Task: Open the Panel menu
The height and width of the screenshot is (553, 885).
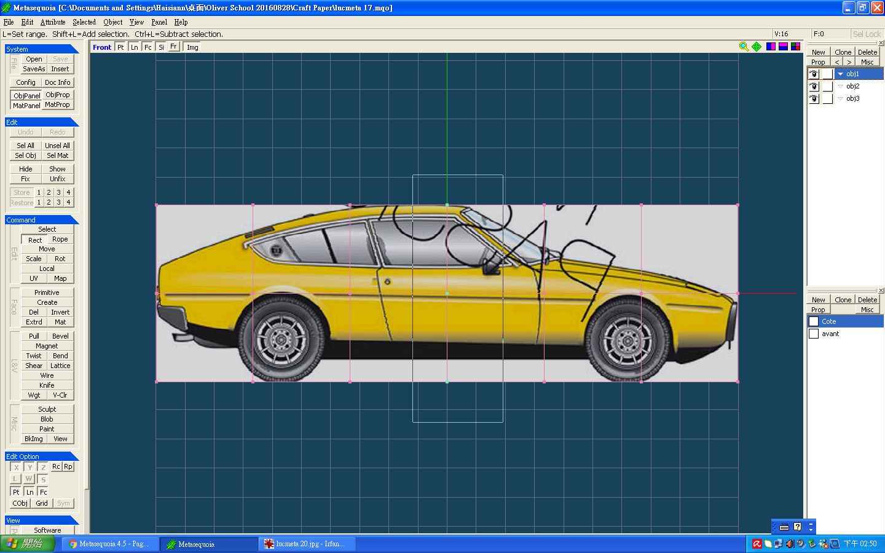Action: click(159, 22)
